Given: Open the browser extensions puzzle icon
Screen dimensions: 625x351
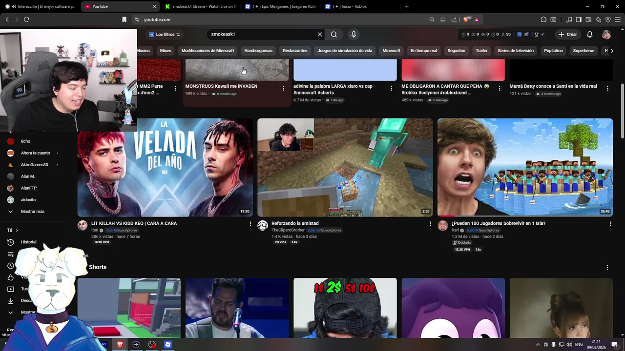Looking at the screenshot, I should (543, 19).
